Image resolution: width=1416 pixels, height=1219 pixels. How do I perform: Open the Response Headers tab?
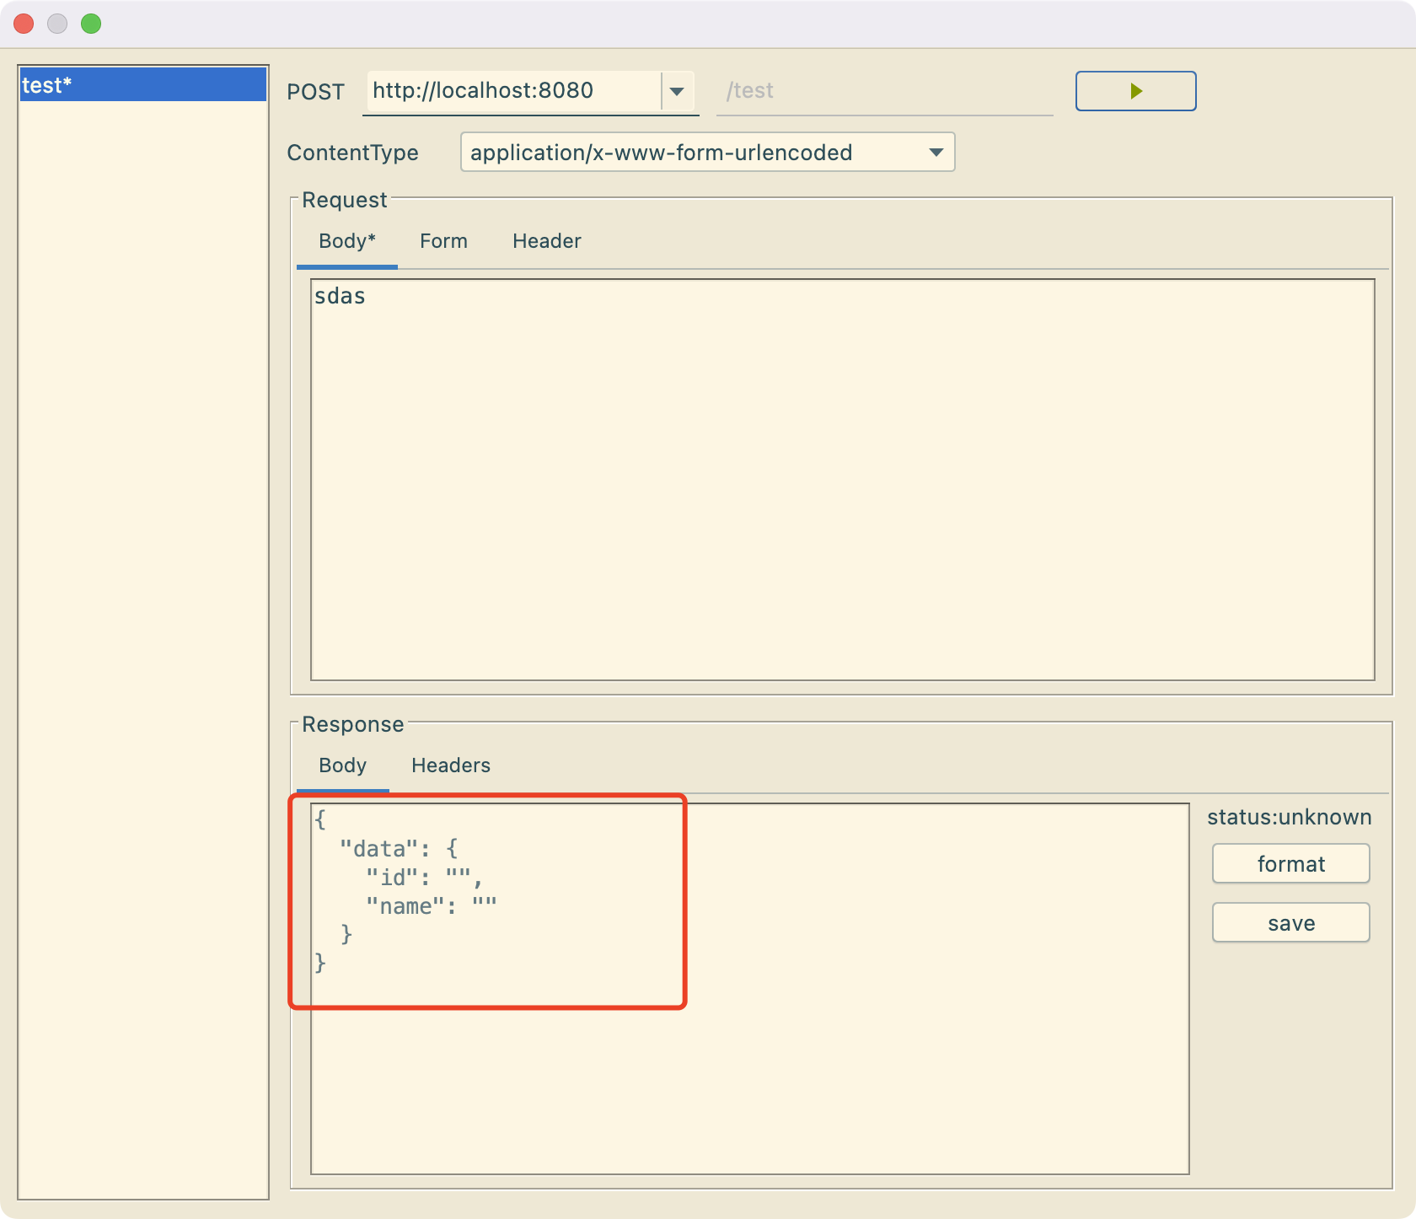click(451, 765)
